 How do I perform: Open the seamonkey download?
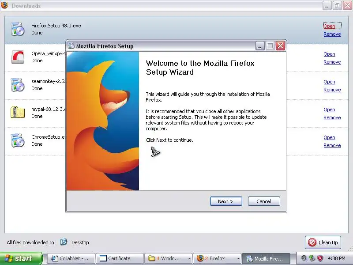[x=329, y=82]
